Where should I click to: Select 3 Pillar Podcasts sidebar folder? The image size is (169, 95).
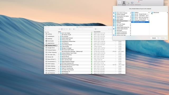pyautogui.click(x=52, y=52)
